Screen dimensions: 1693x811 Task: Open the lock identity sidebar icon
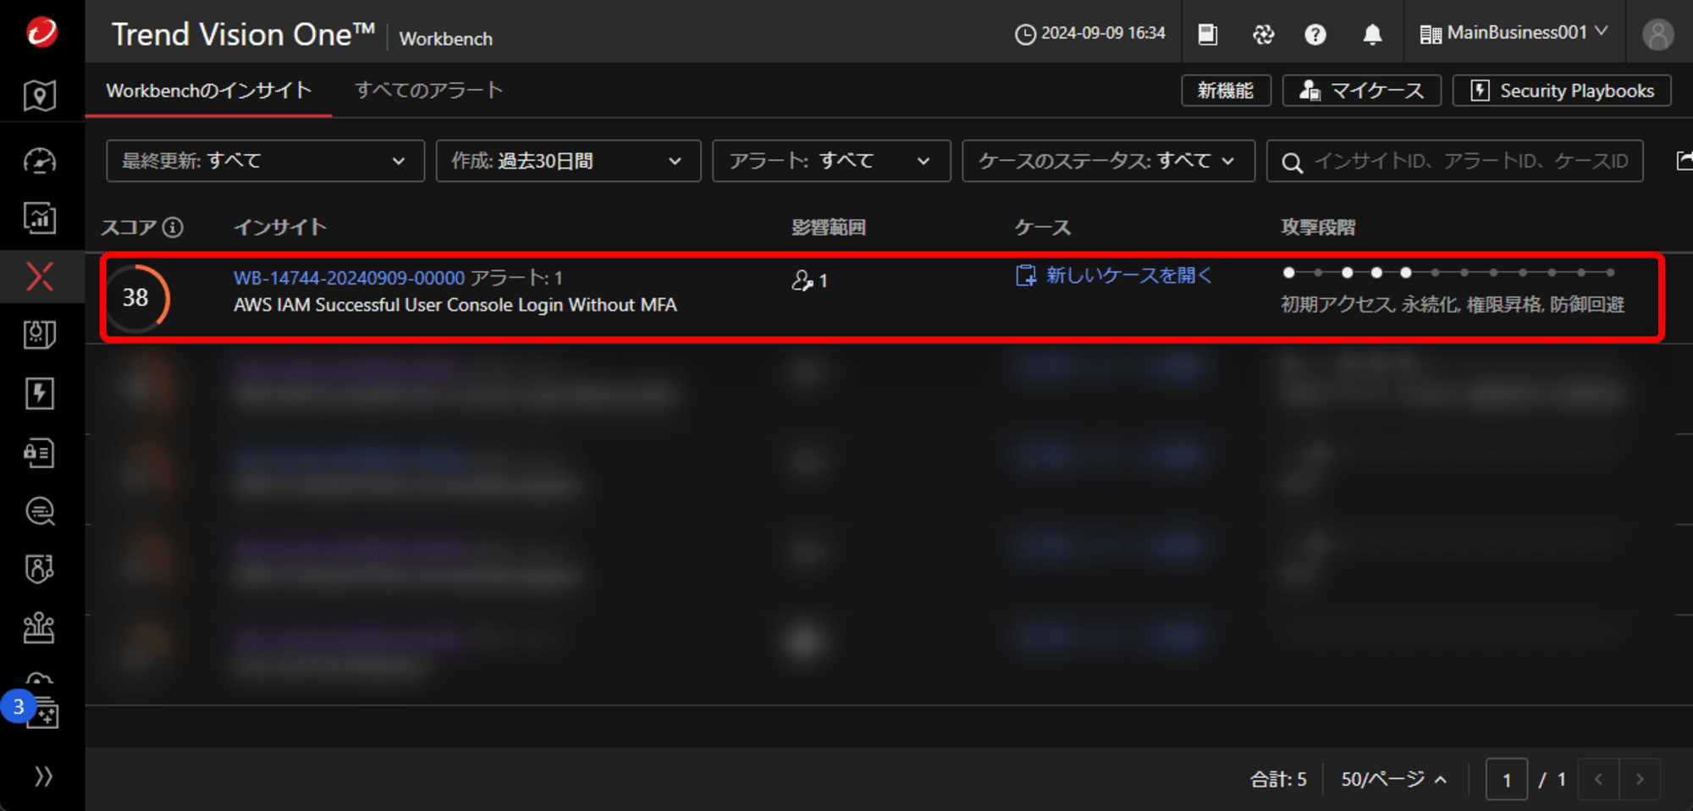coord(40,453)
